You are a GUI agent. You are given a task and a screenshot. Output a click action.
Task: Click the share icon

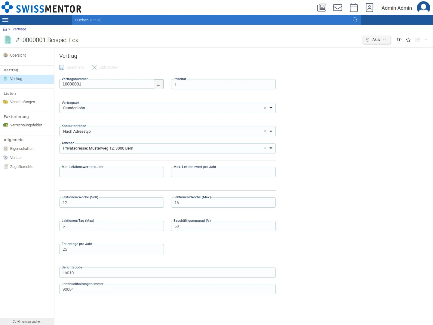[418, 40]
